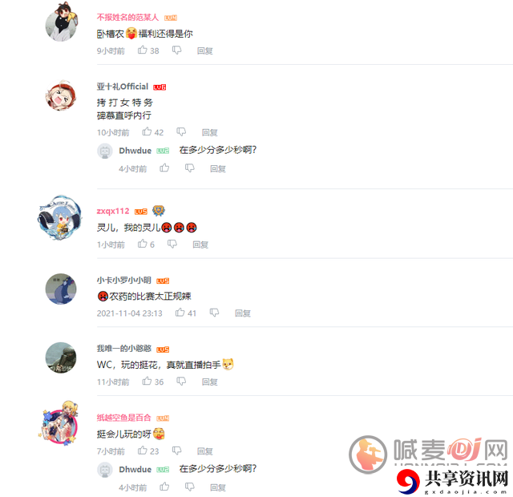The height and width of the screenshot is (497, 513).
Task: Like the comment by 不报姓名的范某人
Action: tap(143, 50)
